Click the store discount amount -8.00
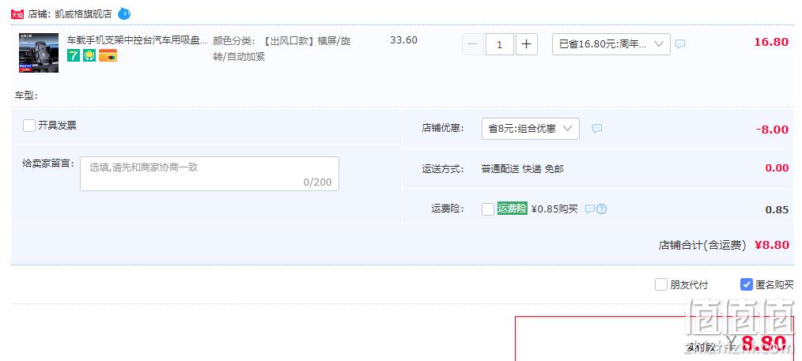Screen dimensions: 802x361 click(x=772, y=130)
